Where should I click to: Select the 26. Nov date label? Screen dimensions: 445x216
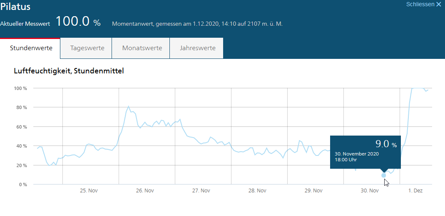(x=145, y=191)
